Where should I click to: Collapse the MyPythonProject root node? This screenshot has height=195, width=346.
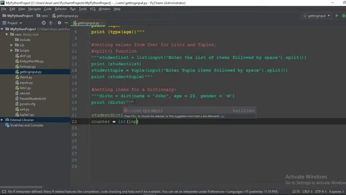(2, 29)
